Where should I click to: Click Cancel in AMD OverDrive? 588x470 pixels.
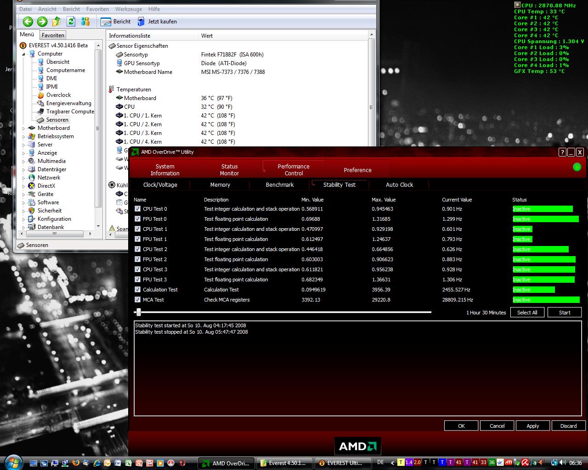point(497,426)
